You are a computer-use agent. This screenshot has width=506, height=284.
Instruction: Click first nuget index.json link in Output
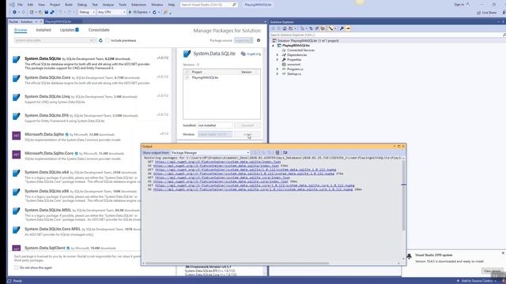218,162
